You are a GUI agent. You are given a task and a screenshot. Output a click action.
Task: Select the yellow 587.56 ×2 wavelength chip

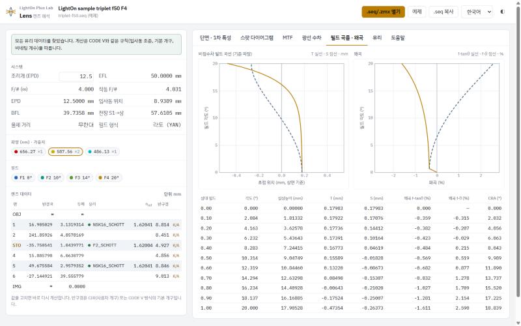(x=66, y=152)
